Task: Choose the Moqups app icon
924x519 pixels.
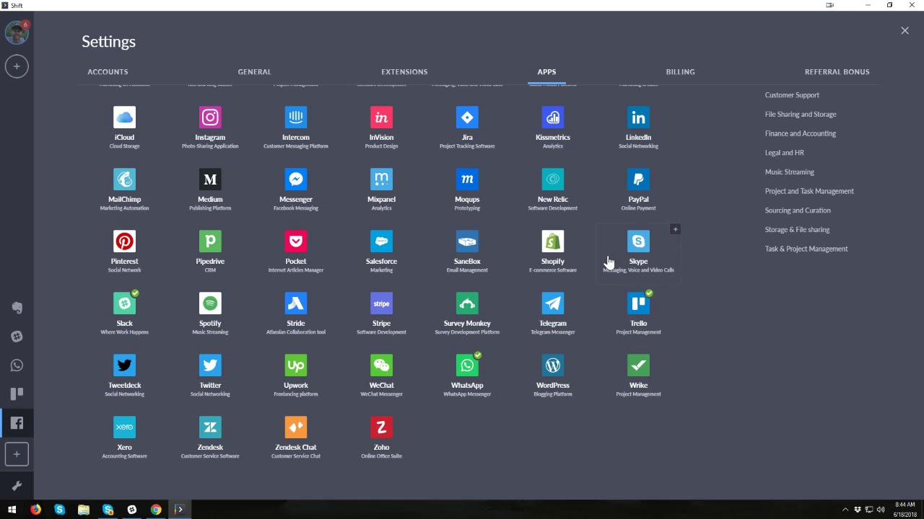Action: [467, 179]
